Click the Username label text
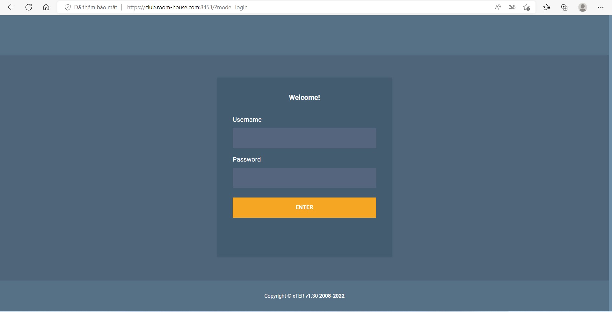 point(247,120)
